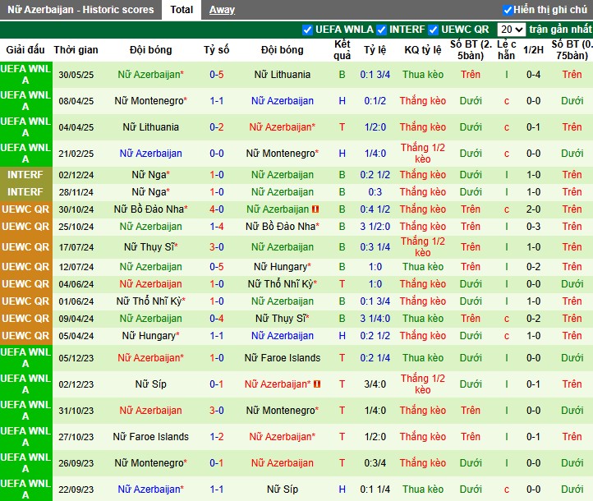Click UEWC QR league cell for 09/04/24
Image resolution: width=593 pixels, height=501 pixels.
click(25, 319)
